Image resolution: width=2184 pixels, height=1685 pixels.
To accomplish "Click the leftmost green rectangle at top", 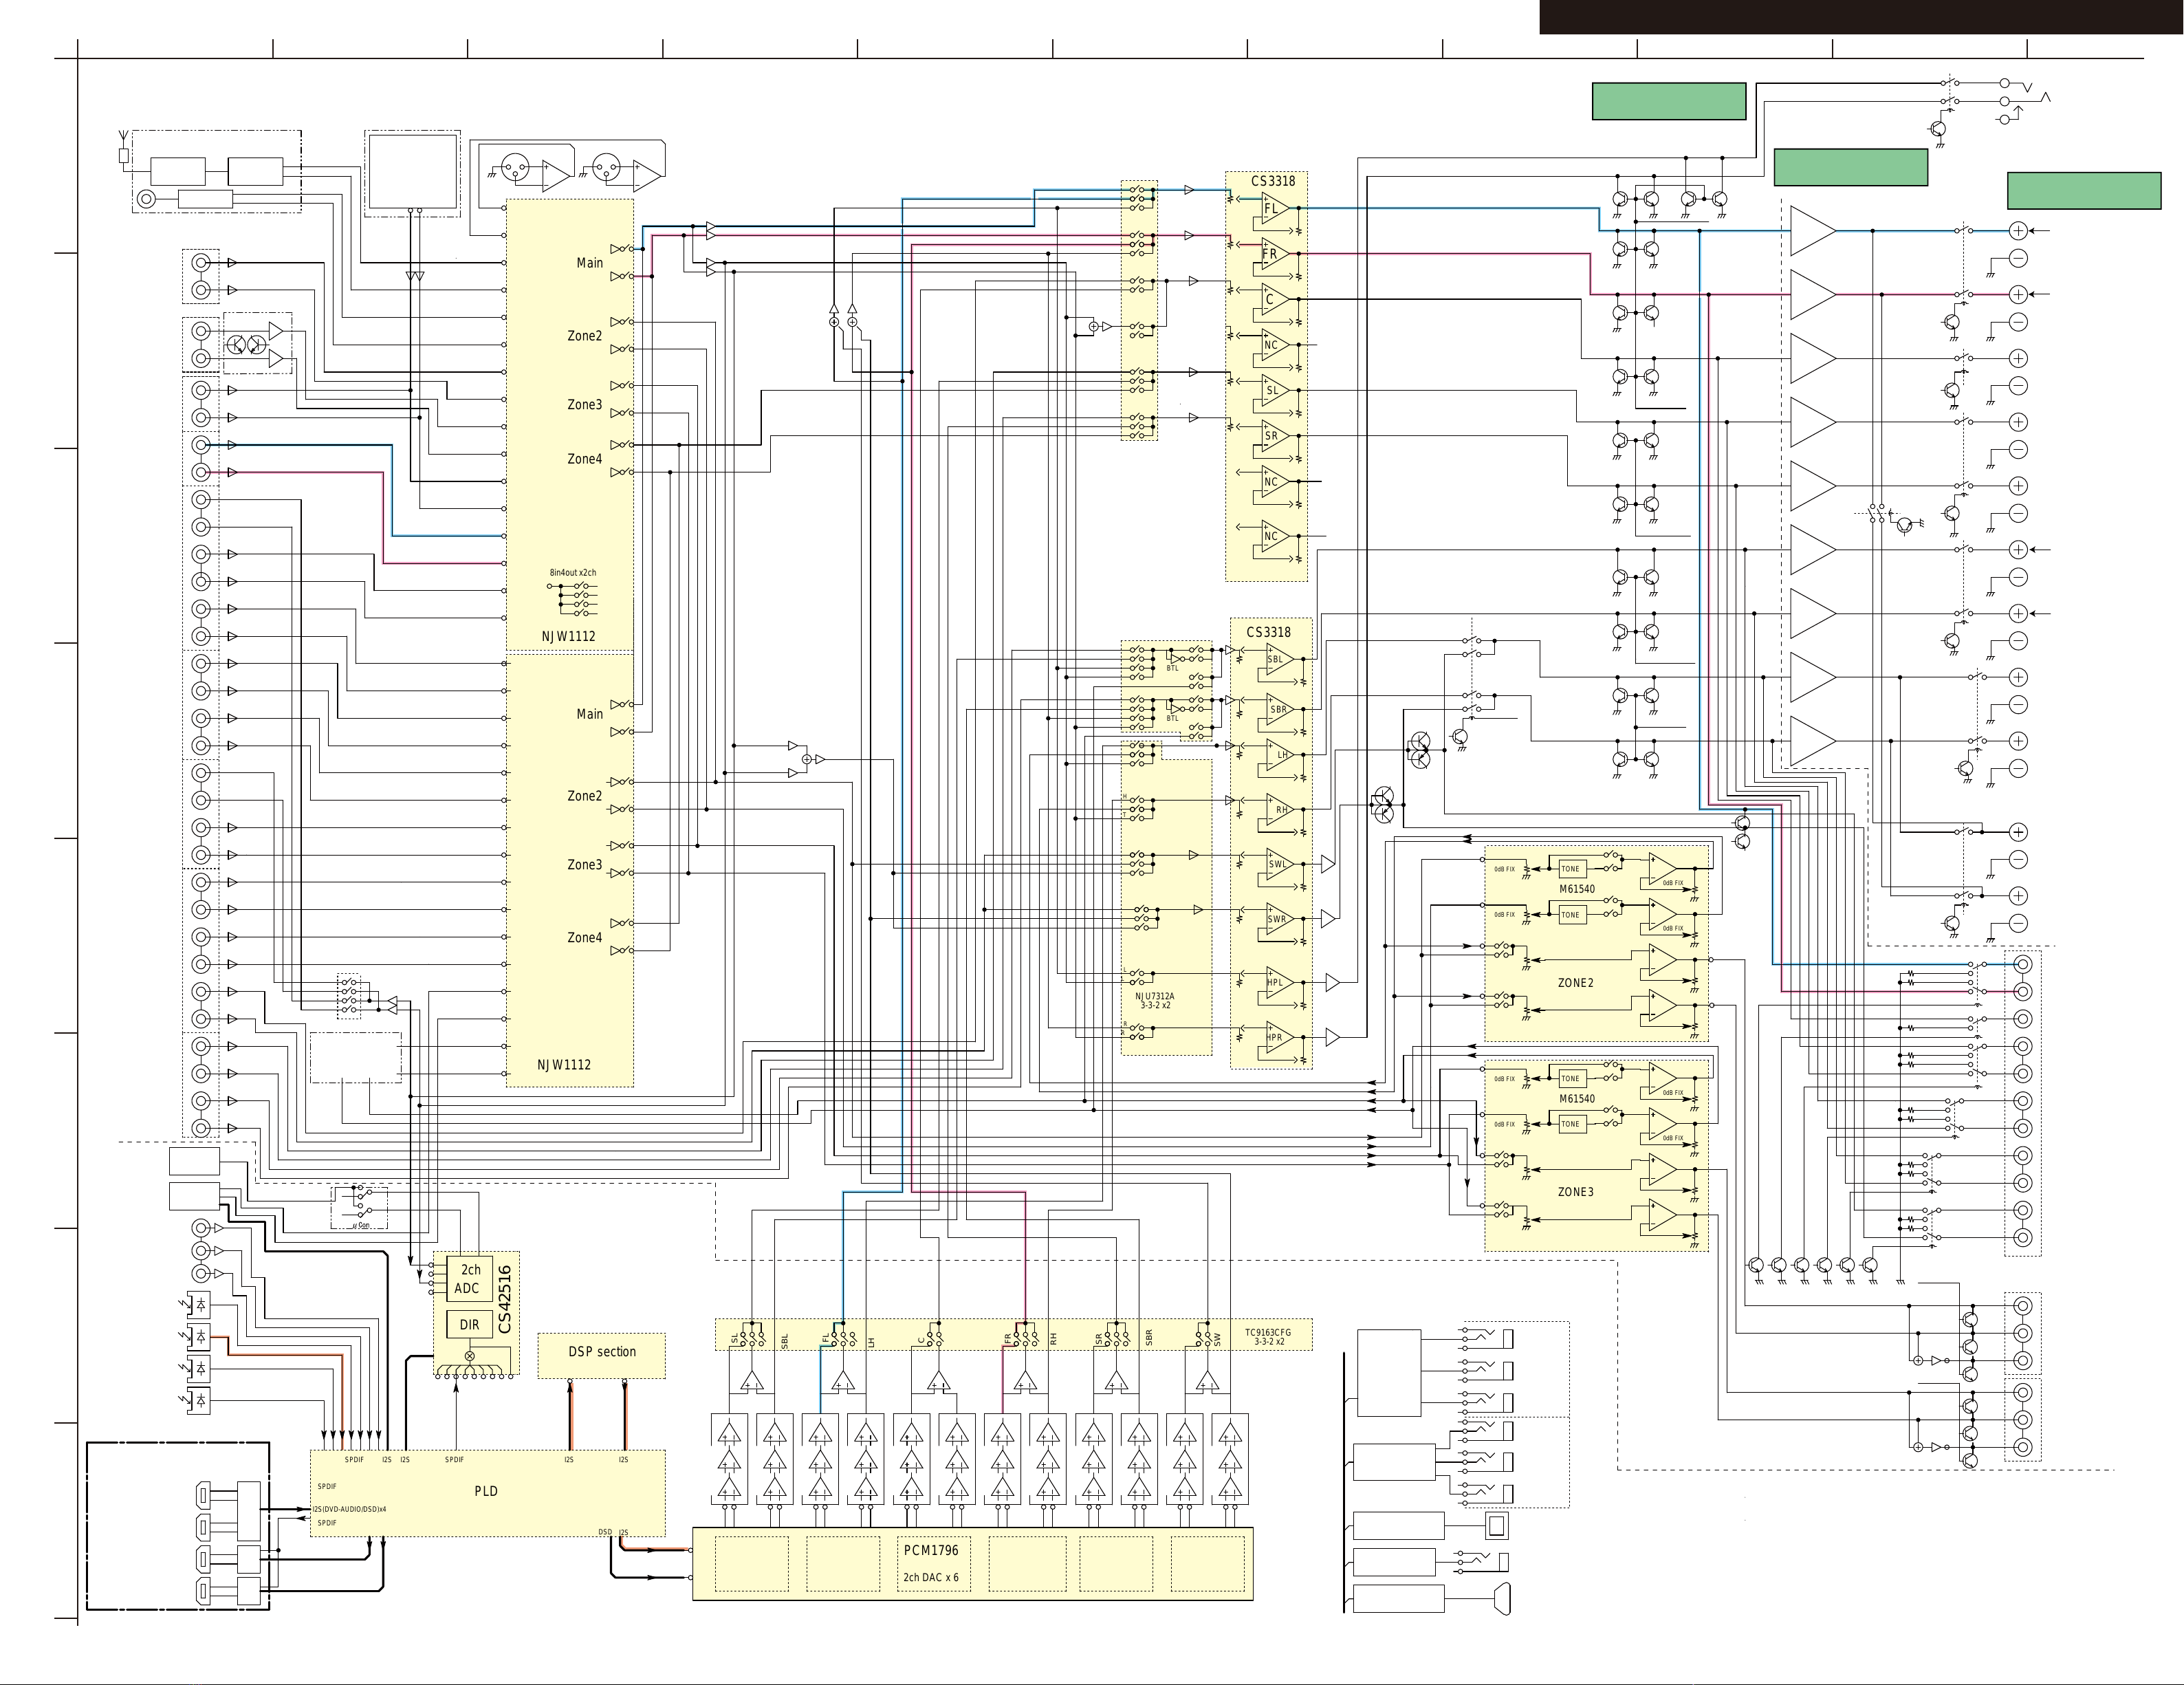I will [1668, 101].
